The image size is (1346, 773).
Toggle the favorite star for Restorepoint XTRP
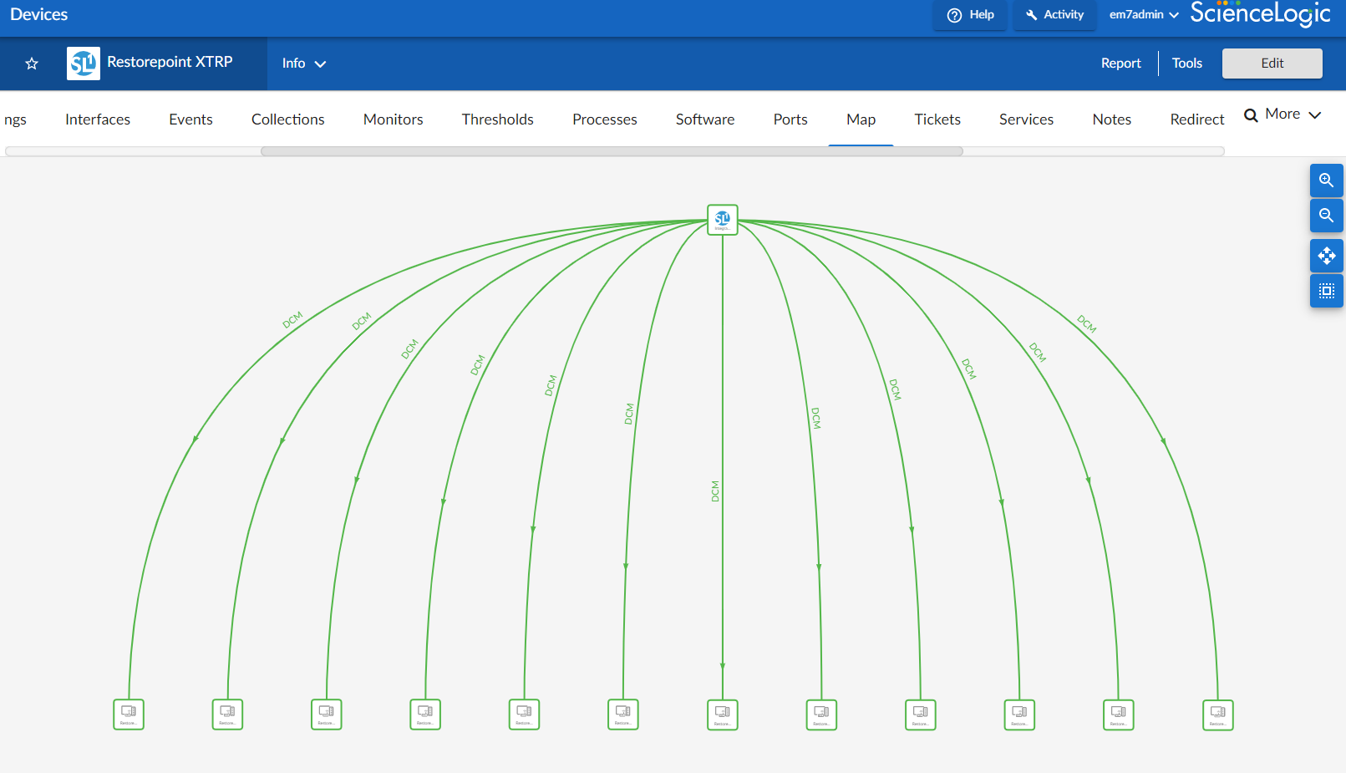pos(32,63)
